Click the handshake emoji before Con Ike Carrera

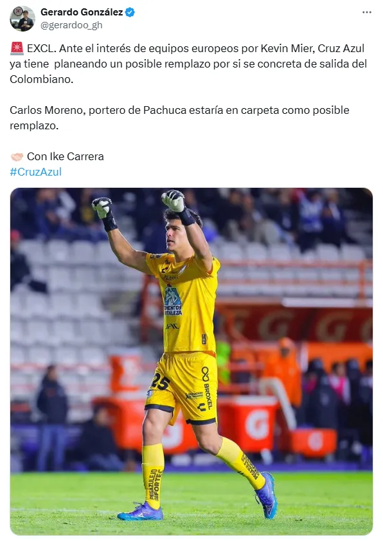(17, 157)
